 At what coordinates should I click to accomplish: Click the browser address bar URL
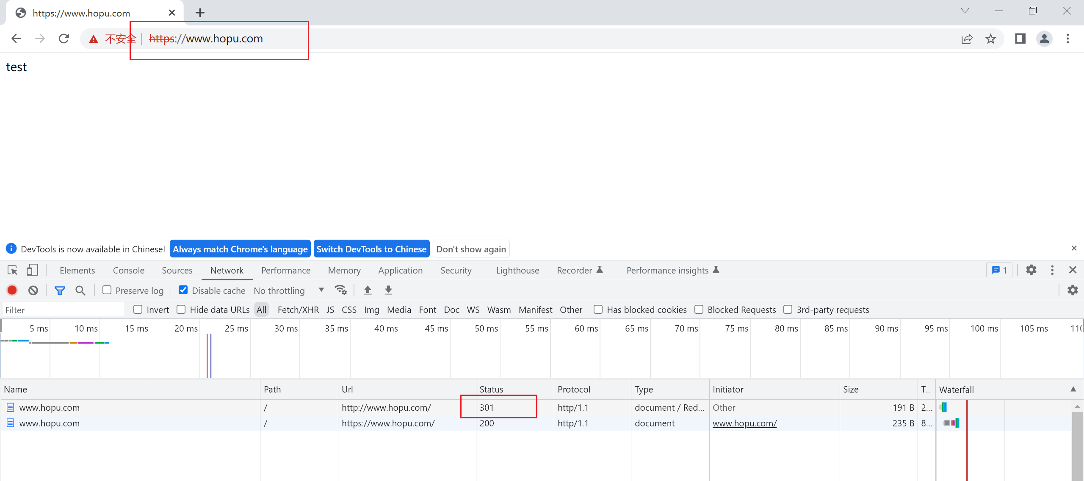click(206, 39)
